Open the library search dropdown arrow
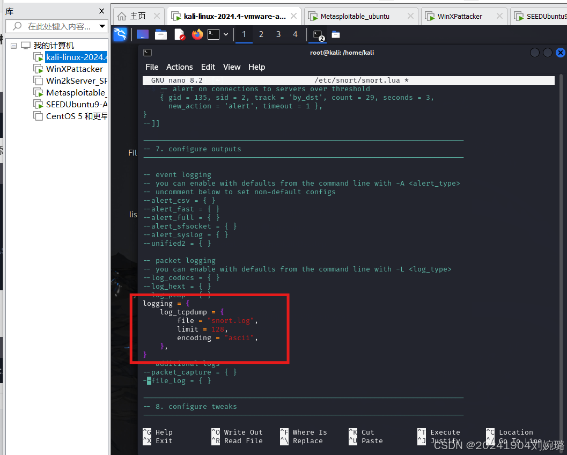This screenshot has height=455, width=567. 102,26
